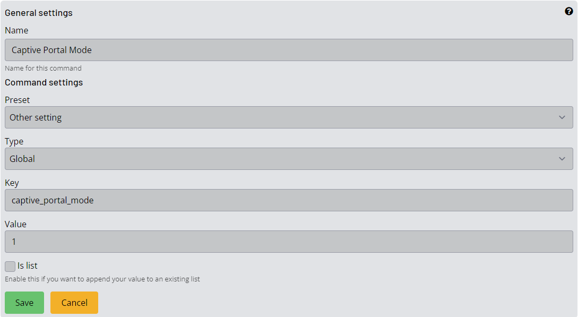Focus the Key field with captive_portal_mode
The image size is (578, 317).
pyautogui.click(x=289, y=200)
